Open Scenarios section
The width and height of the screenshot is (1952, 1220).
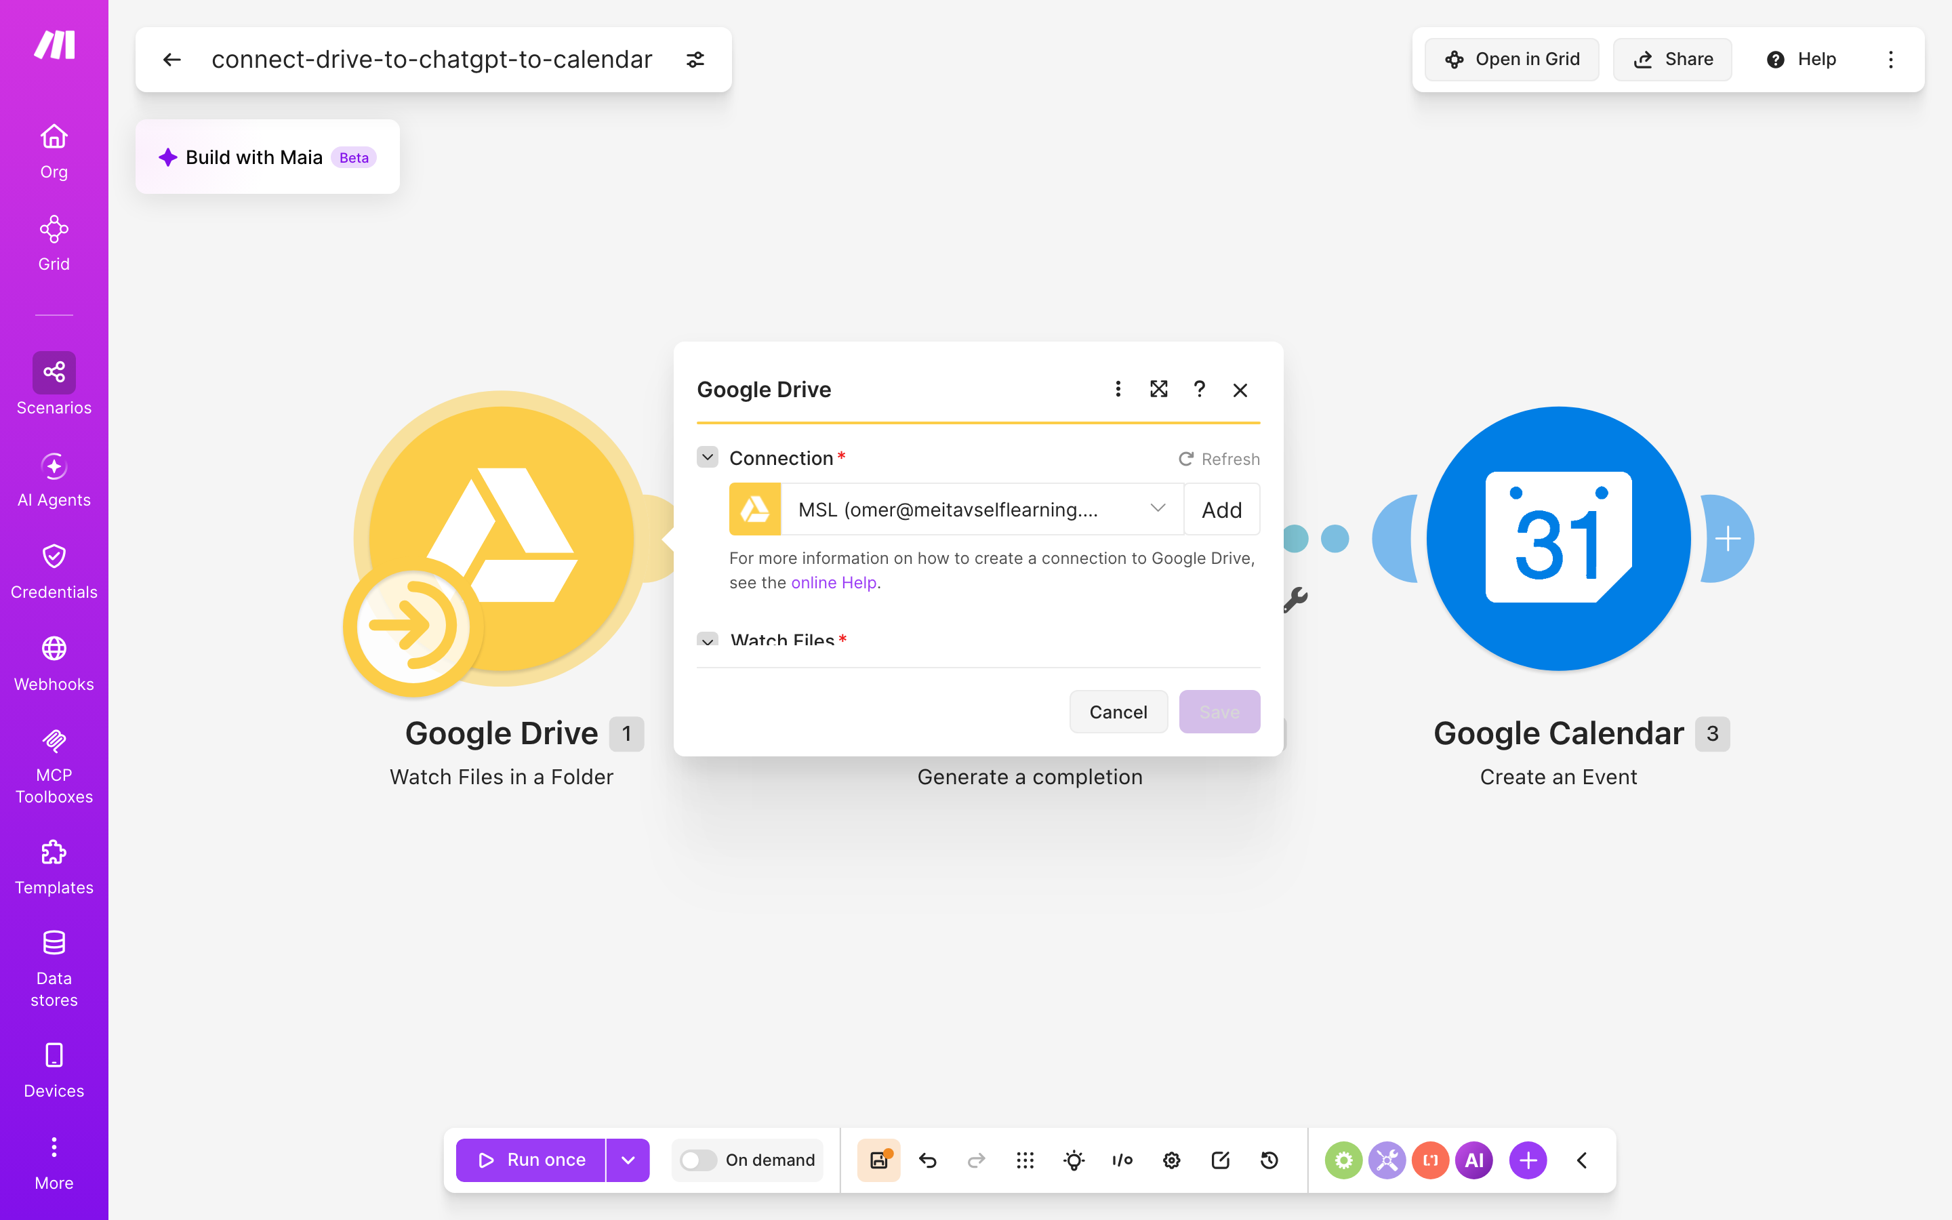point(54,384)
